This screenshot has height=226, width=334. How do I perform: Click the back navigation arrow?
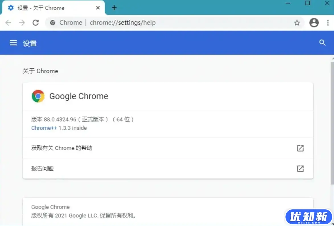point(8,23)
